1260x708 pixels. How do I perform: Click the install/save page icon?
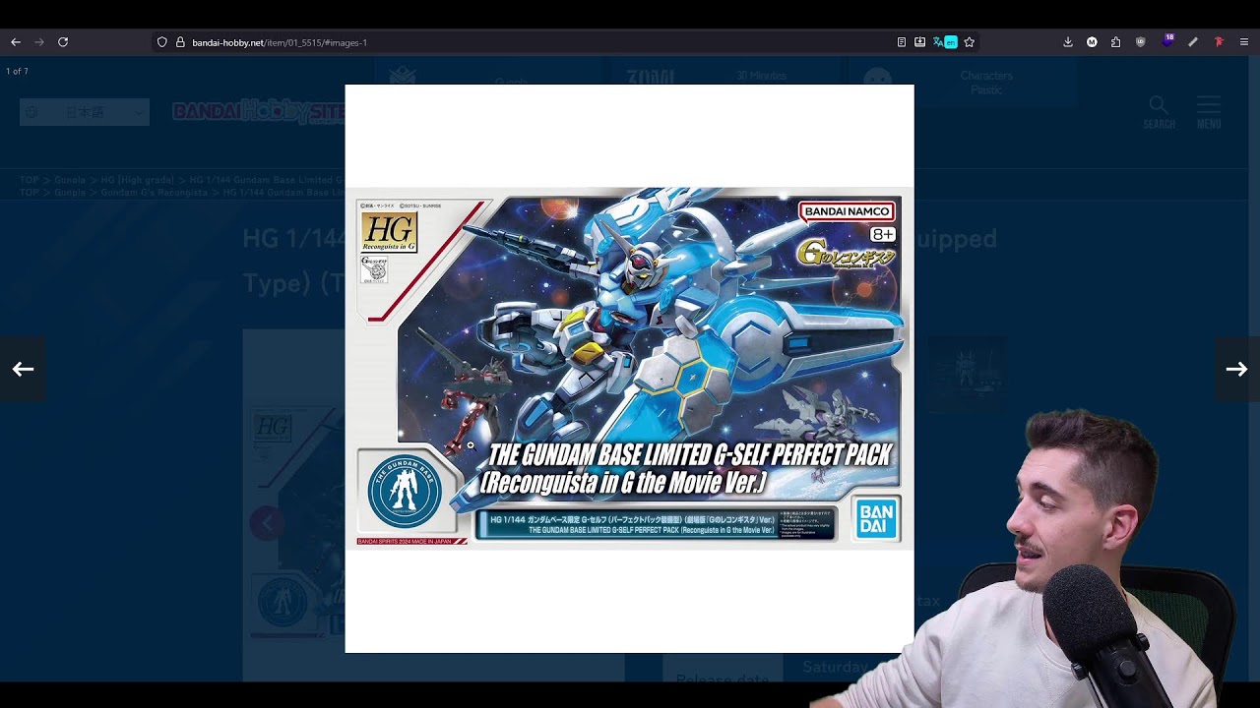[x=919, y=42]
